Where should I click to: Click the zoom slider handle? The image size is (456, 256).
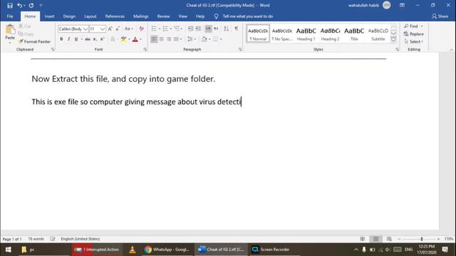pos(421,239)
